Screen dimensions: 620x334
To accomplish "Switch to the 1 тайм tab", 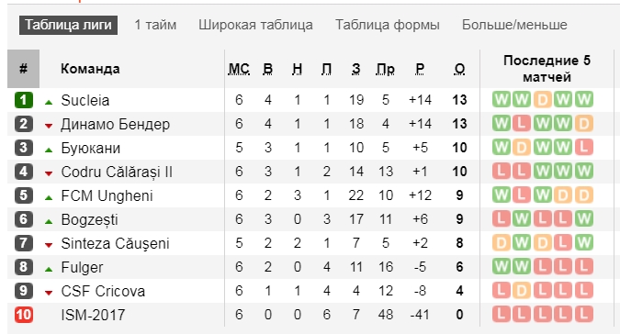I will [x=155, y=25].
